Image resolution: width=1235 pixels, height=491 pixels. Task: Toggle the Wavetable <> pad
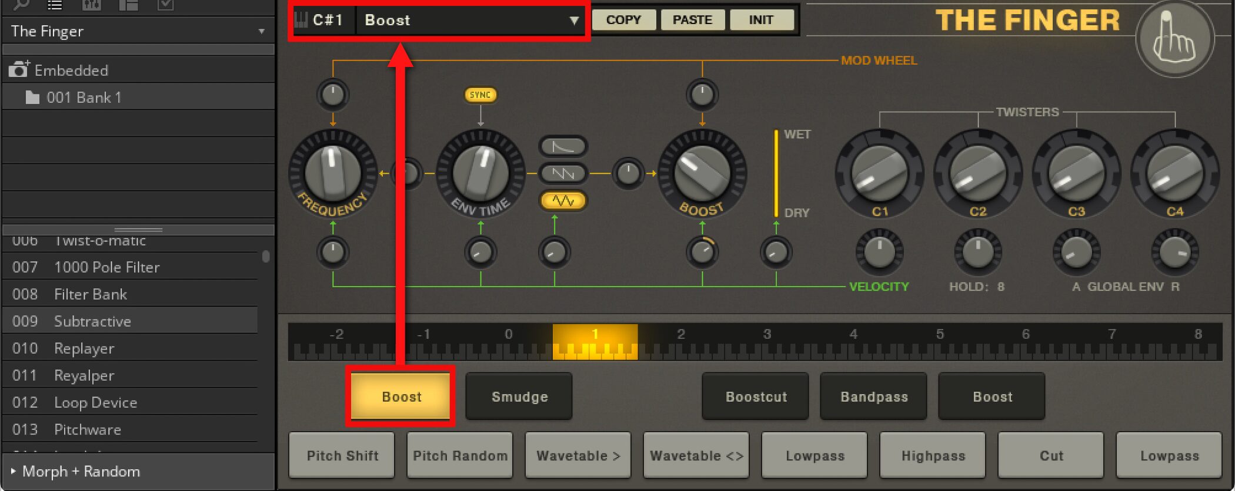point(696,455)
